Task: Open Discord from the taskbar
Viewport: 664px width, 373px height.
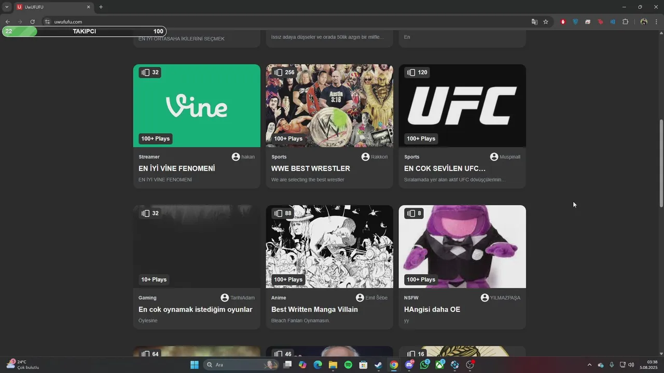Action: (x=409, y=365)
